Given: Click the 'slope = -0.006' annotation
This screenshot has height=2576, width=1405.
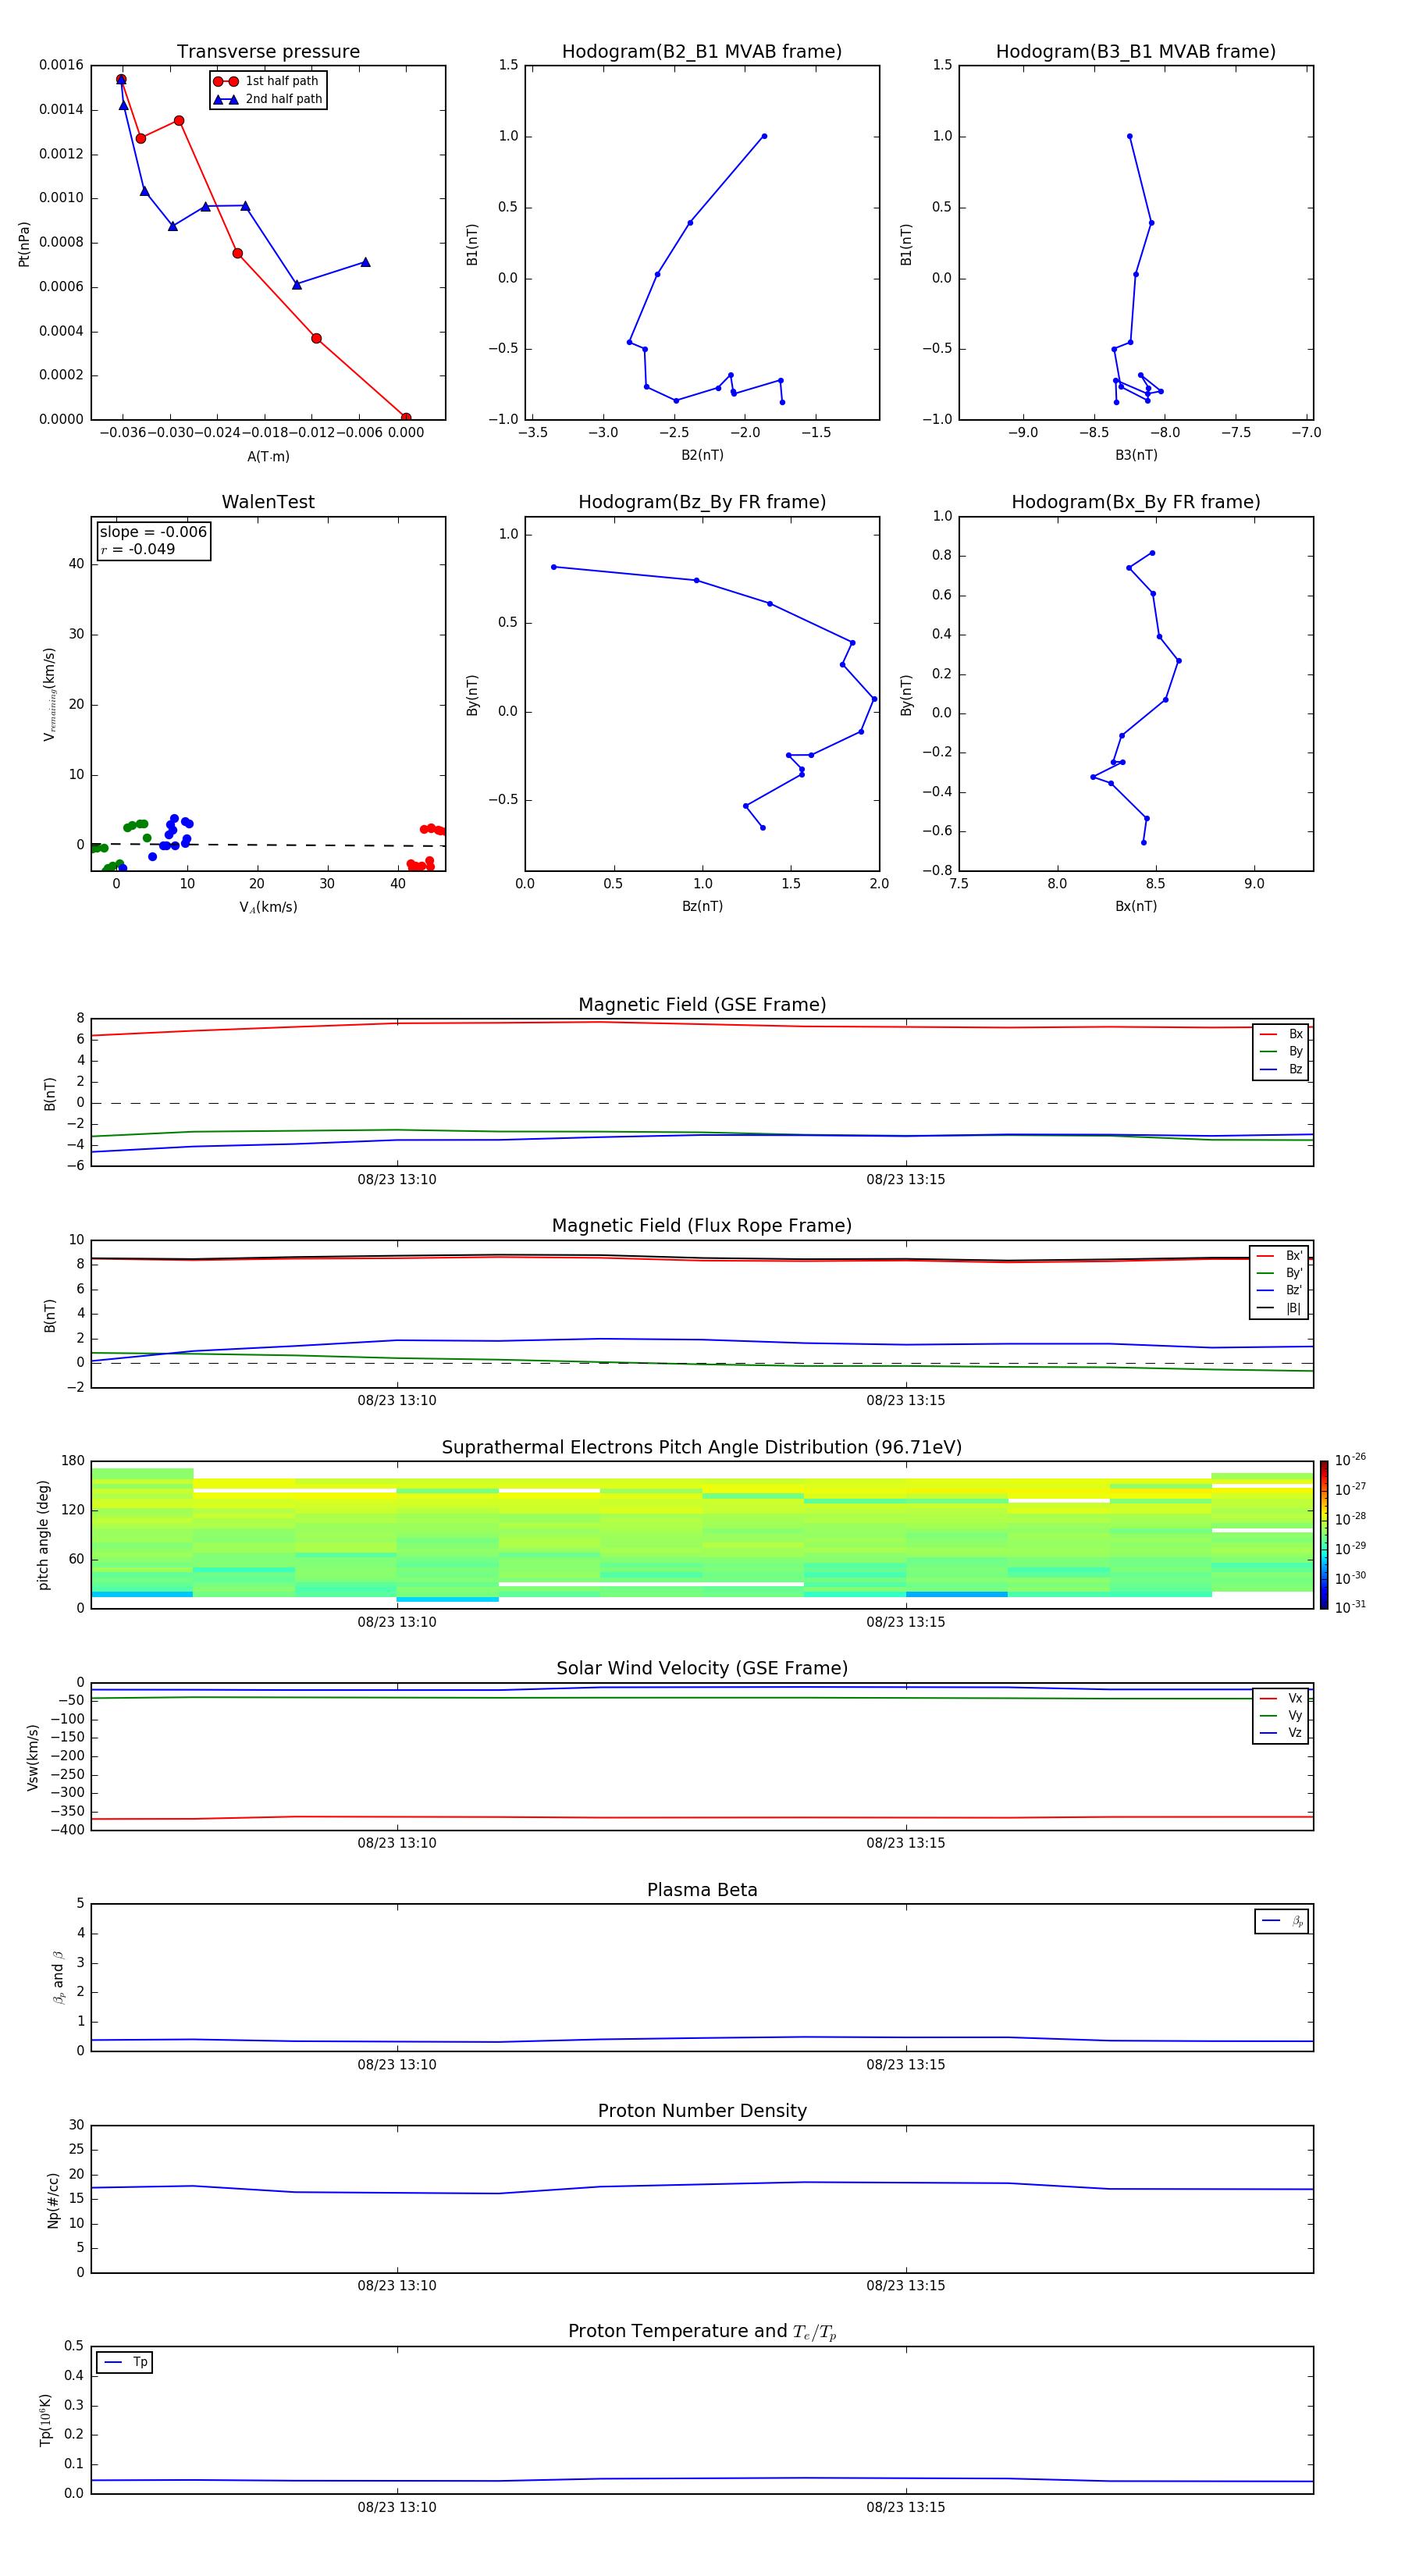Looking at the screenshot, I should tap(153, 532).
